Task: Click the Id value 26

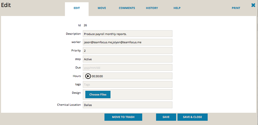Action: tap(85, 25)
